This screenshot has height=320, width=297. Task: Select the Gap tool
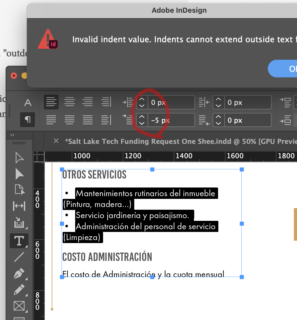[19, 206]
